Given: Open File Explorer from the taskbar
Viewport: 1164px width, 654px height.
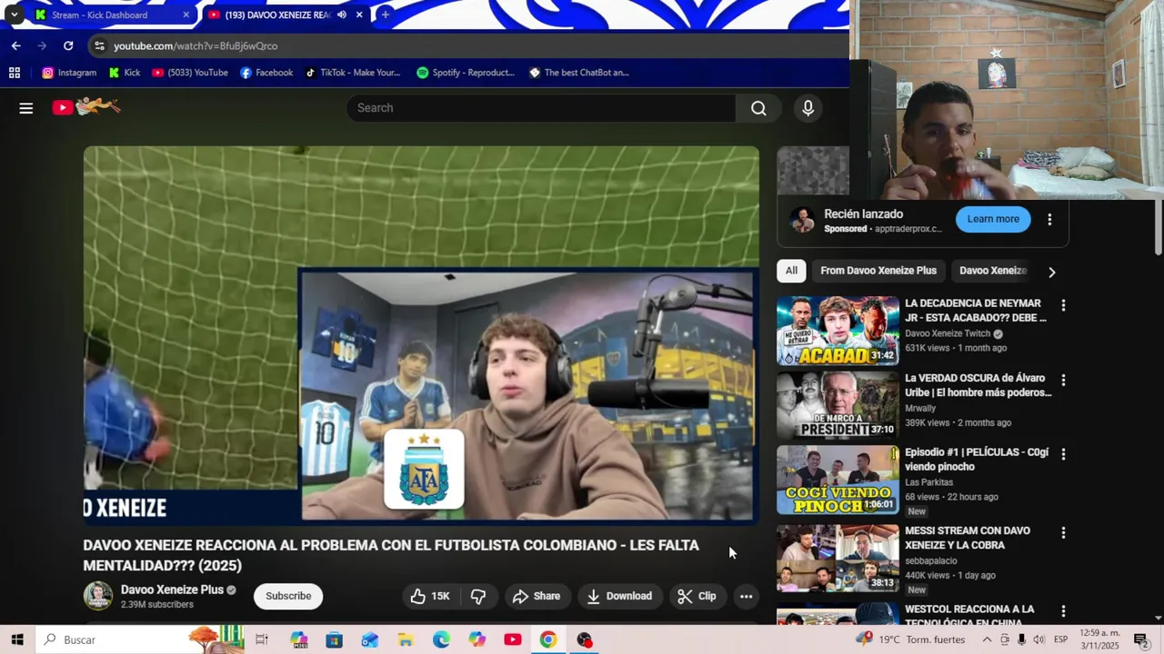Looking at the screenshot, I should [406, 639].
